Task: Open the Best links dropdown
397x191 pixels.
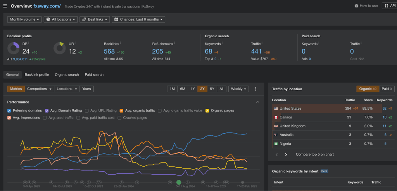Action: click(x=95, y=19)
